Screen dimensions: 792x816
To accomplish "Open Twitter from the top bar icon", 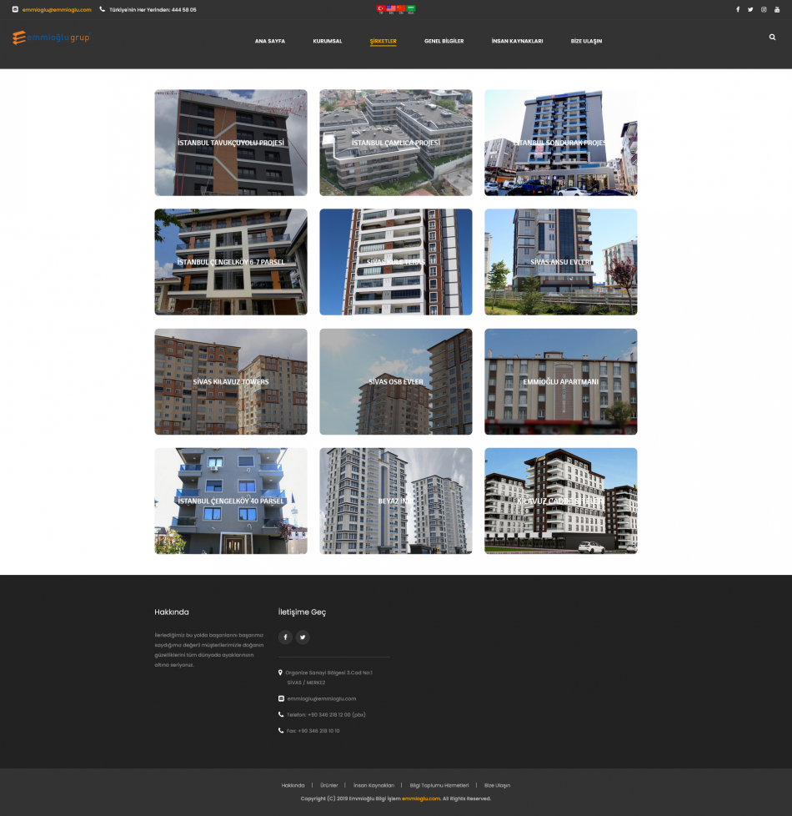I will pos(750,10).
